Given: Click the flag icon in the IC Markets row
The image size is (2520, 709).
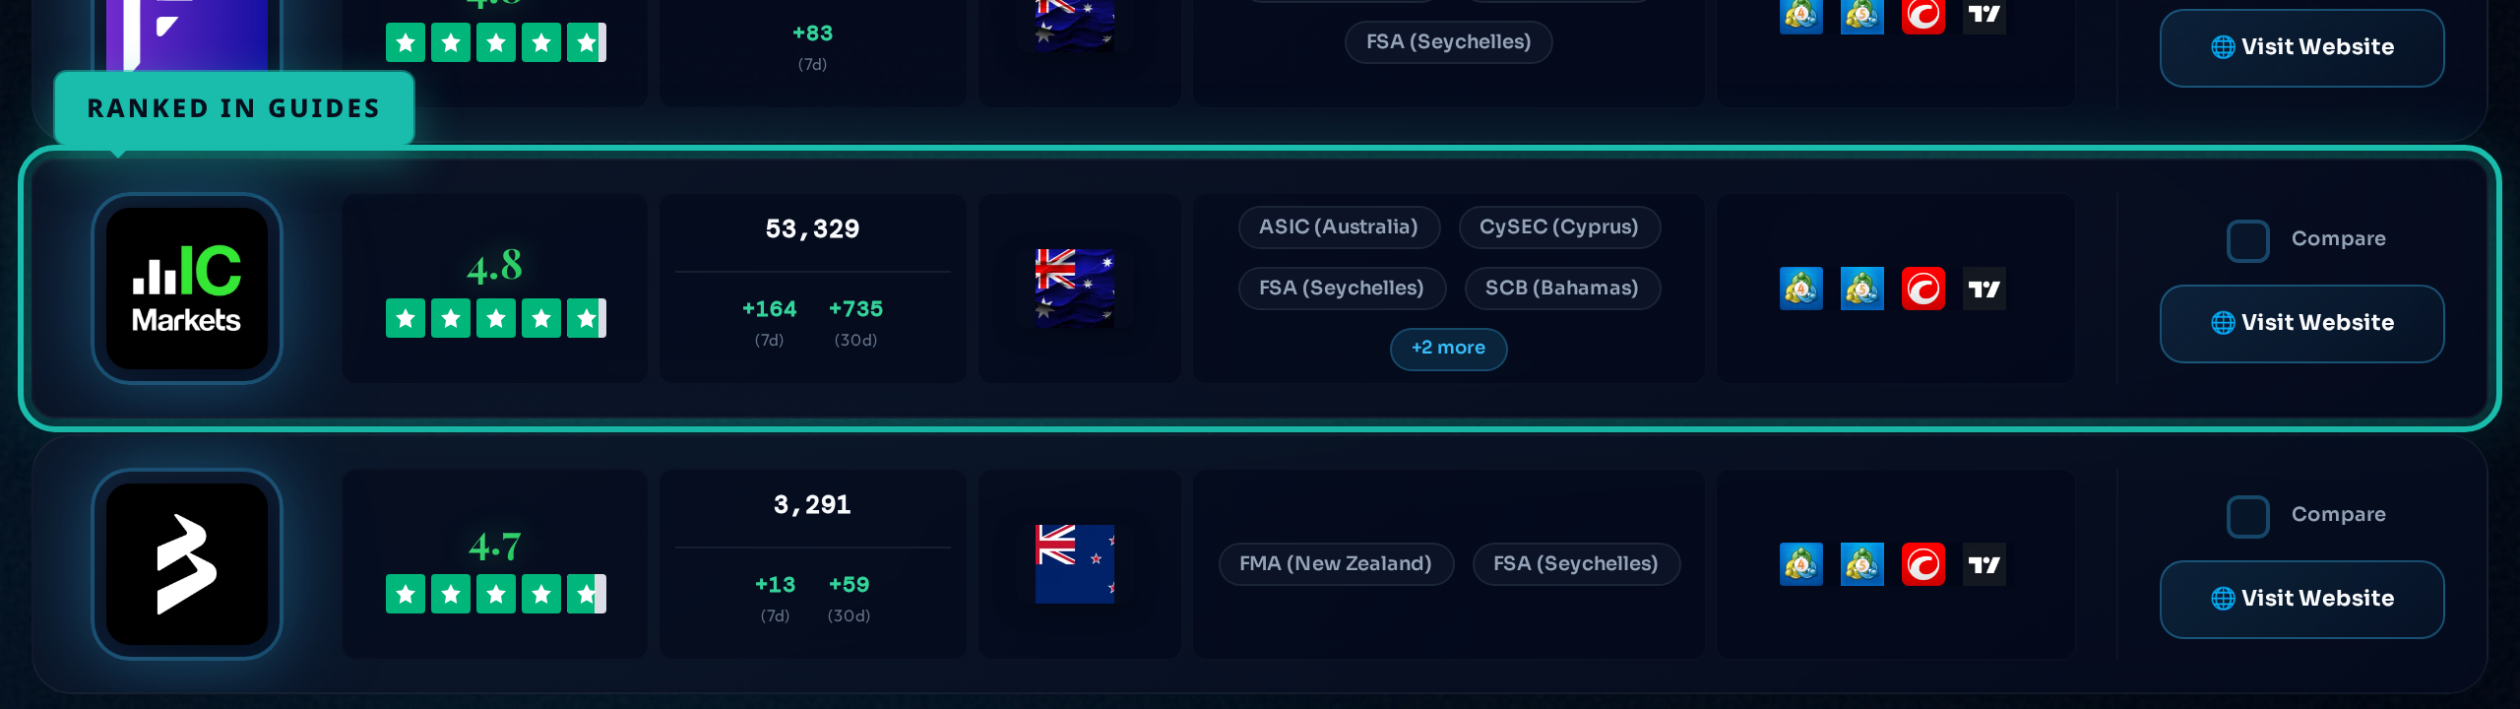Looking at the screenshot, I should [1074, 288].
